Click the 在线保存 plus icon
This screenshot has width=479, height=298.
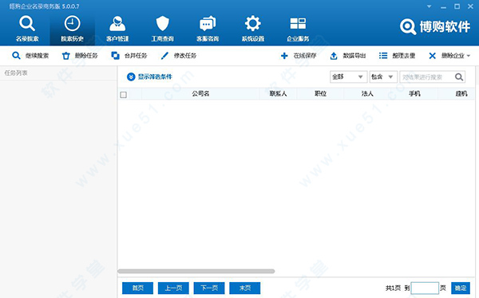point(284,56)
